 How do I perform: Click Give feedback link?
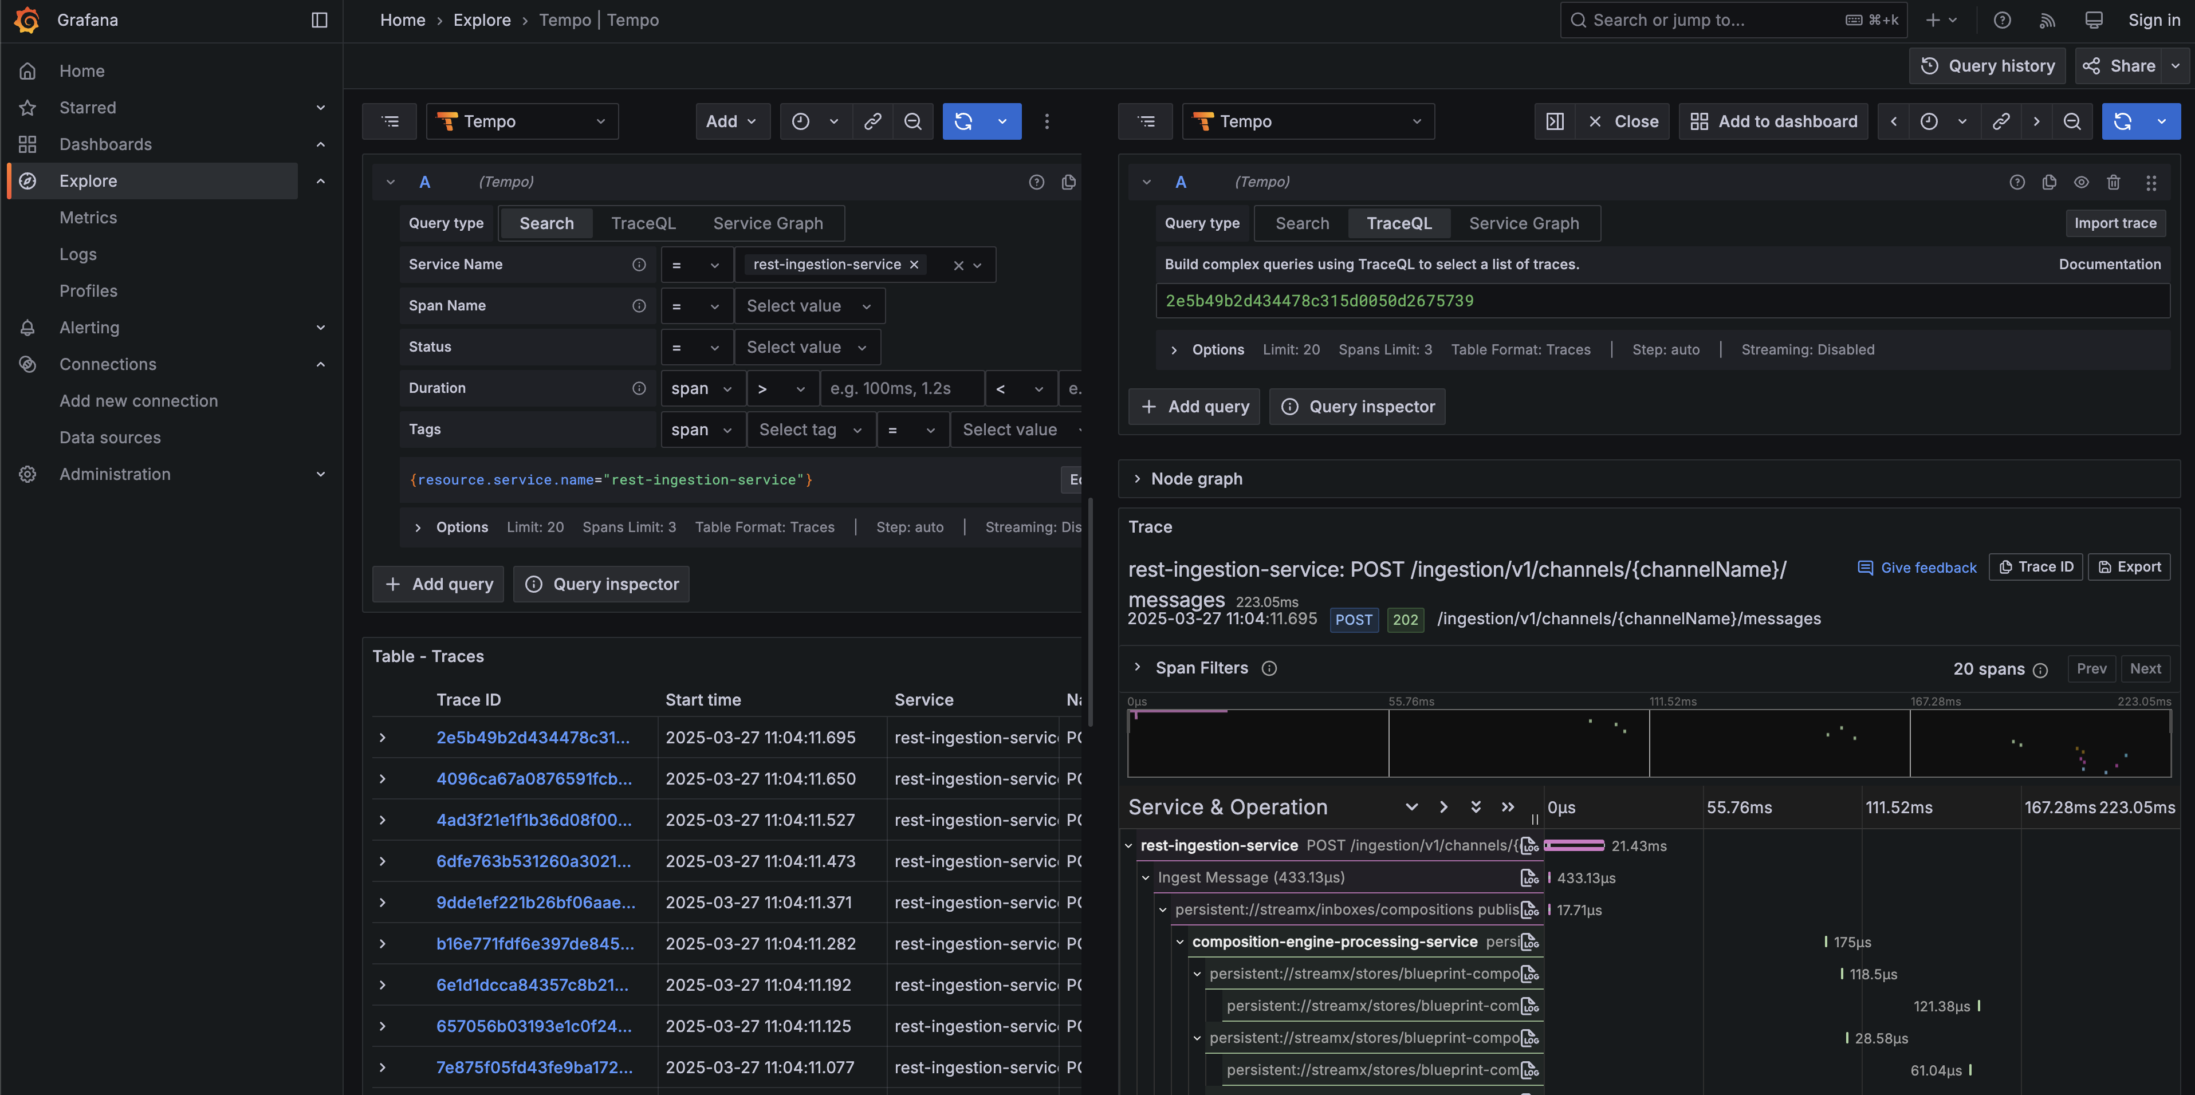tap(1917, 568)
